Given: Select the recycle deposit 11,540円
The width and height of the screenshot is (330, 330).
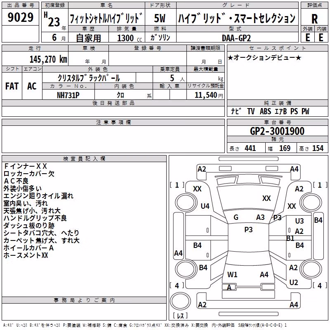Looking at the screenshot, I should [209, 95].
